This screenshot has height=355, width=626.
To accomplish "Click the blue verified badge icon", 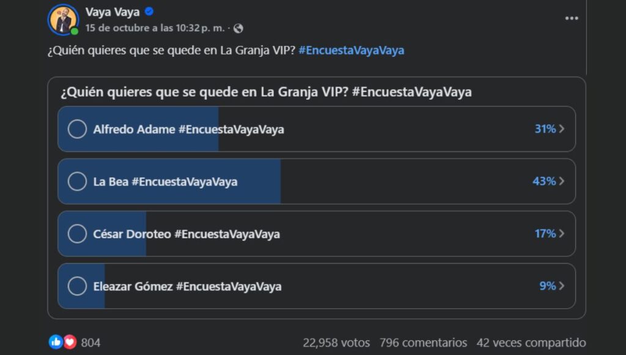I will [149, 12].
